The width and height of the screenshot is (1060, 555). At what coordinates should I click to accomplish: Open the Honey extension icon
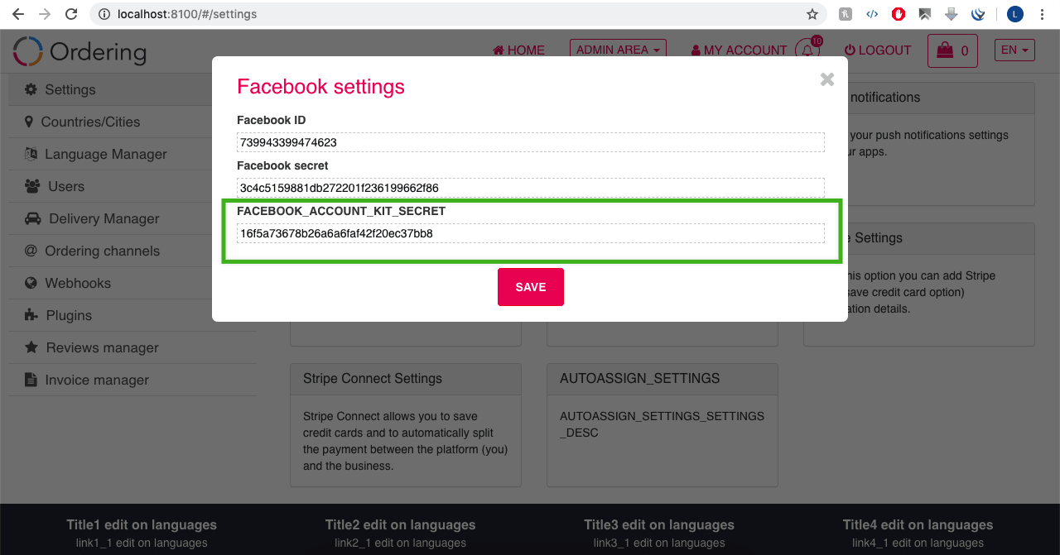pyautogui.click(x=846, y=14)
